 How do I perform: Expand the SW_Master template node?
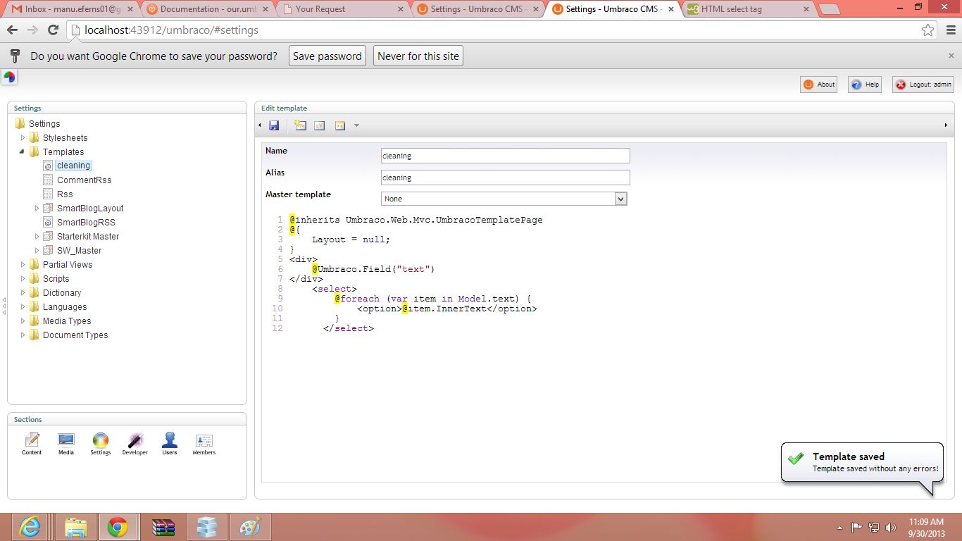click(x=37, y=250)
